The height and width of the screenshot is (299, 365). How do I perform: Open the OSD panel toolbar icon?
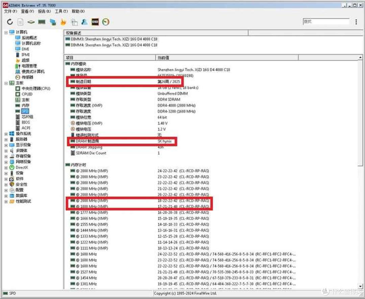point(95,22)
